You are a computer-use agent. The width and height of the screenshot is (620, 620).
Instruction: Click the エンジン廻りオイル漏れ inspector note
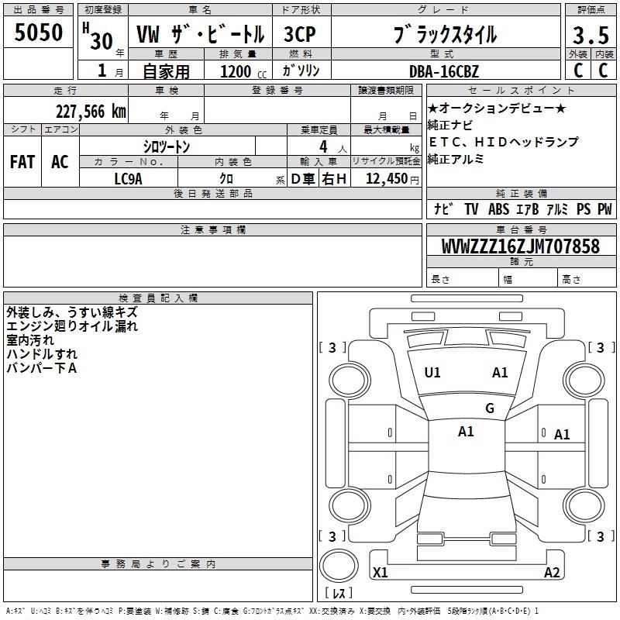(71, 326)
